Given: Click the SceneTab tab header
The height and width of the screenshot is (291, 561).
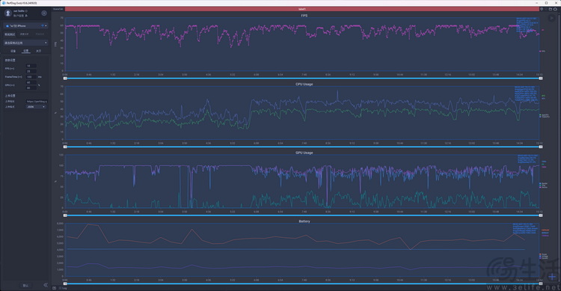Looking at the screenshot, I should [x=58, y=9].
